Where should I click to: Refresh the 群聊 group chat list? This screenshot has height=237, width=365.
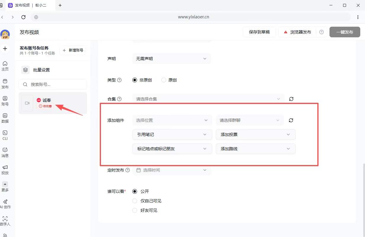(x=291, y=120)
